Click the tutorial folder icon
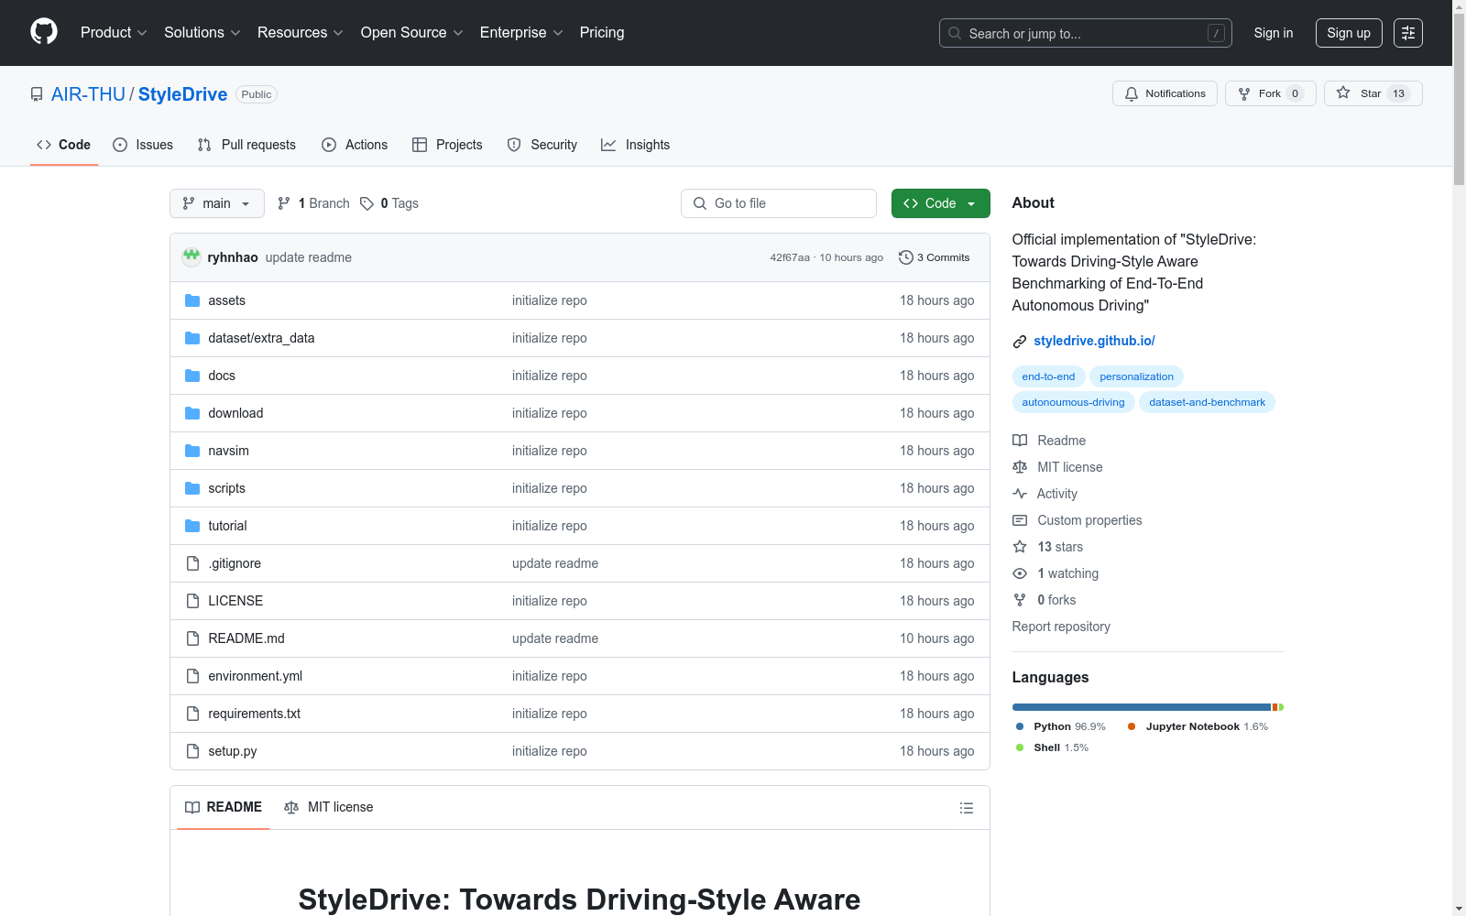 (192, 526)
